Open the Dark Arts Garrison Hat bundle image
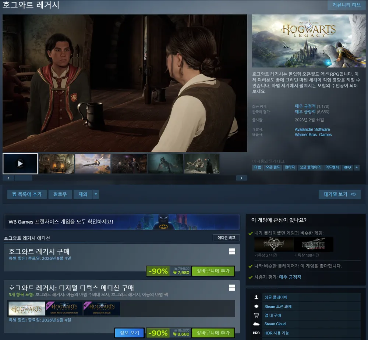368x340 pixels. (64, 308)
